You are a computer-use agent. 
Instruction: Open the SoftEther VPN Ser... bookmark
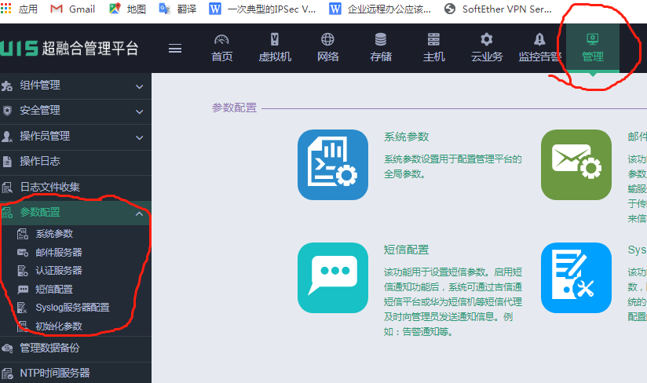coord(498,9)
